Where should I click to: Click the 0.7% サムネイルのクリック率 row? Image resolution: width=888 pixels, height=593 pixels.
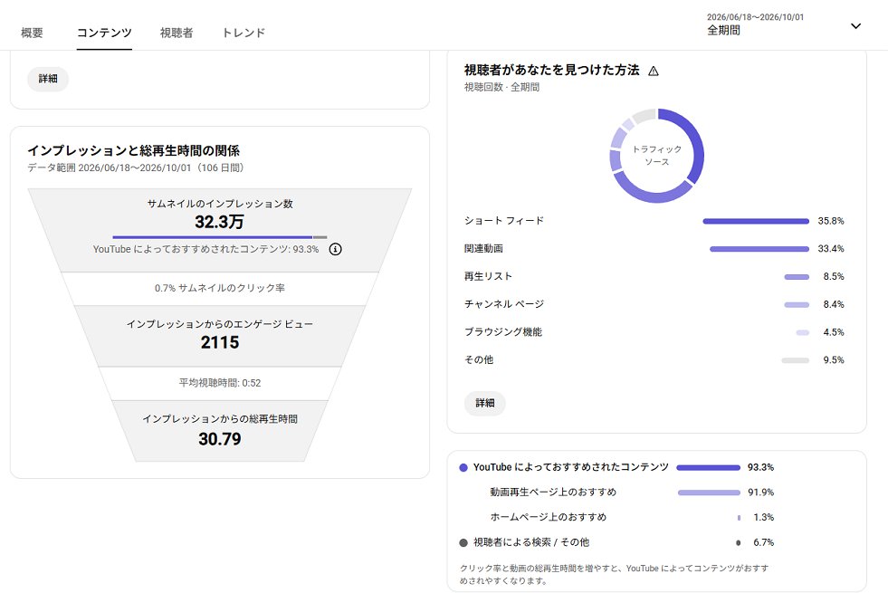(220, 288)
